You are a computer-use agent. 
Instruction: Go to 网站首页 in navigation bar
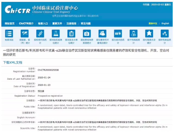tap(10, 24)
